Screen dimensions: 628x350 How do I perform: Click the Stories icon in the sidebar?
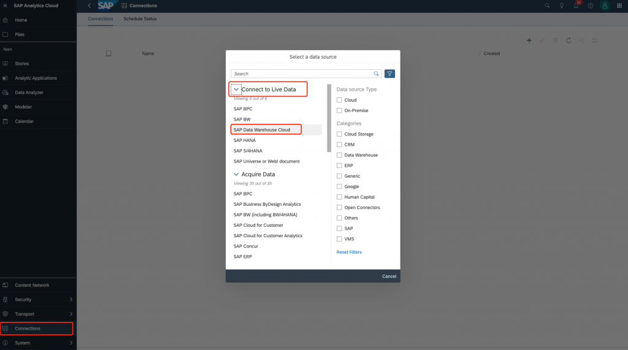(5, 64)
